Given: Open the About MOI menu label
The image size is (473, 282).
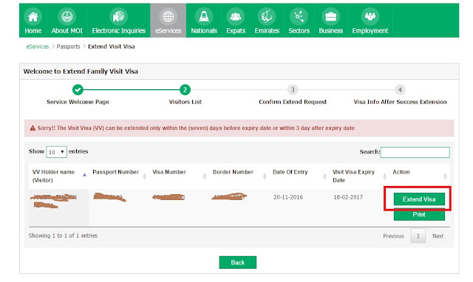Looking at the screenshot, I should tap(67, 31).
